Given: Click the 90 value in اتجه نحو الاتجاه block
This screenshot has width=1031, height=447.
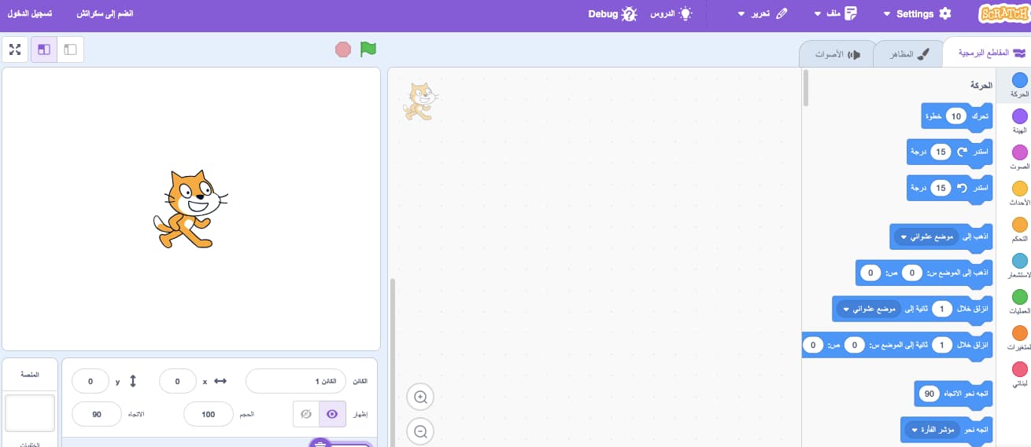Looking at the screenshot, I should (930, 394).
